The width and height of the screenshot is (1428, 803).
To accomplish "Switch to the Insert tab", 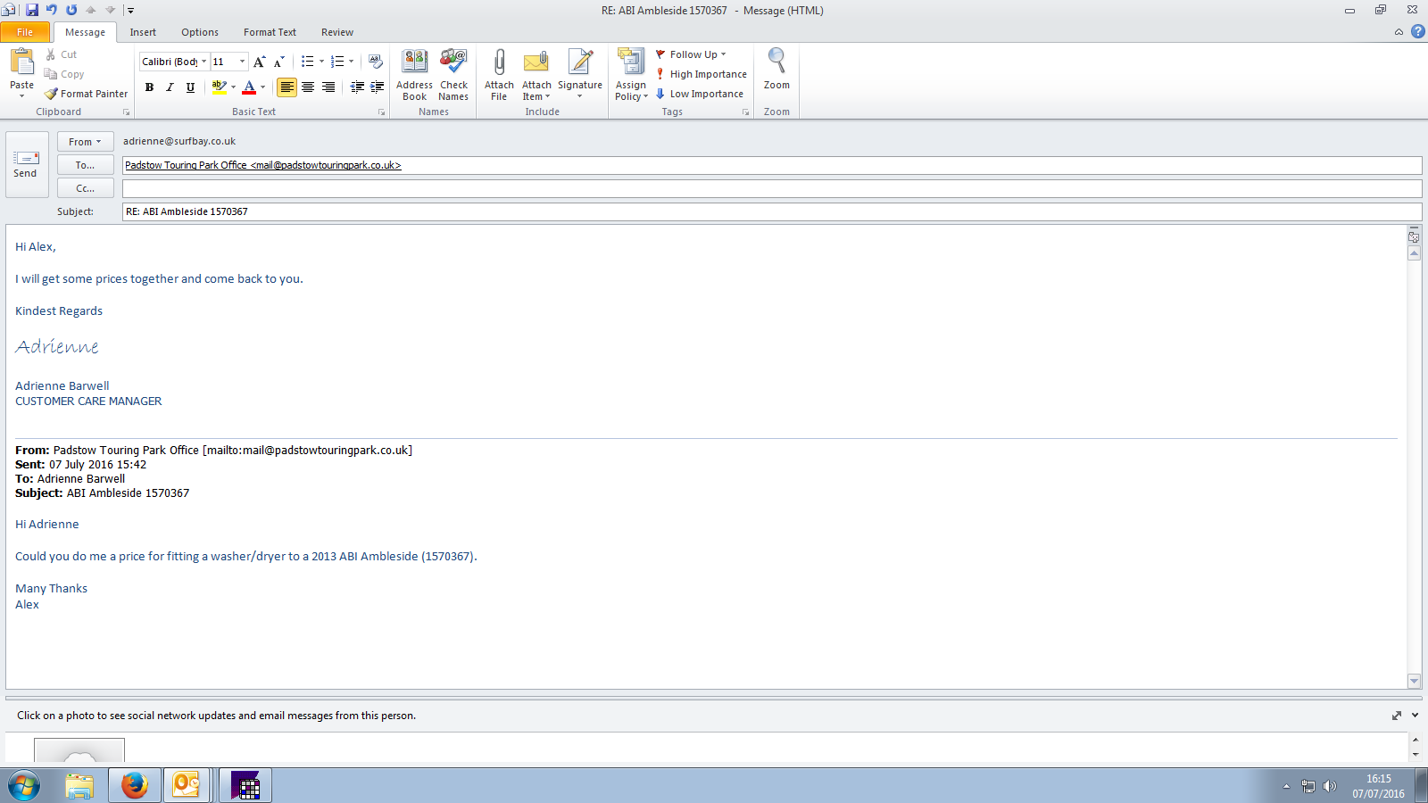I will click(143, 32).
